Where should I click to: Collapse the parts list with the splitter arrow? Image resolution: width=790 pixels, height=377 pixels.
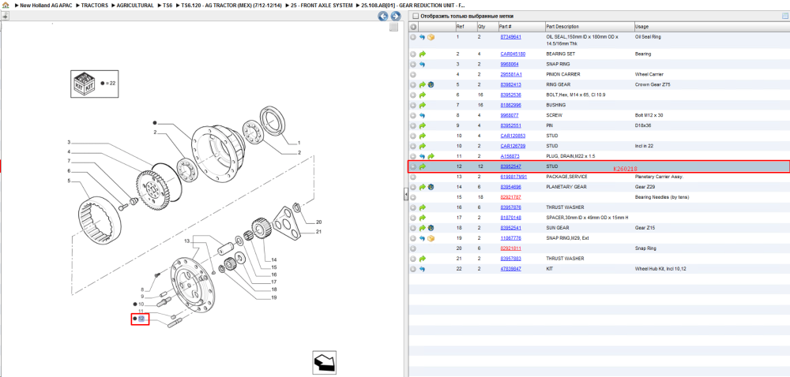[x=405, y=196]
